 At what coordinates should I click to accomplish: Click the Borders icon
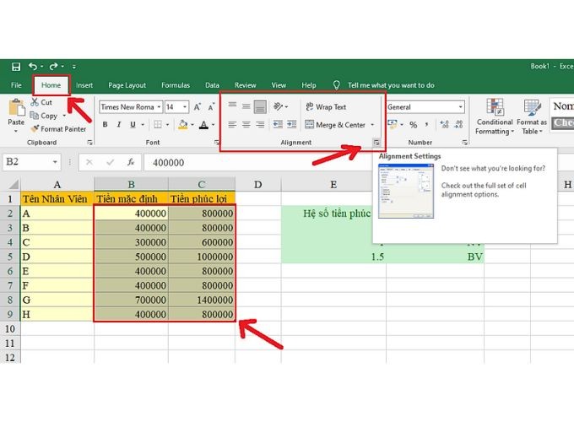pos(158,124)
